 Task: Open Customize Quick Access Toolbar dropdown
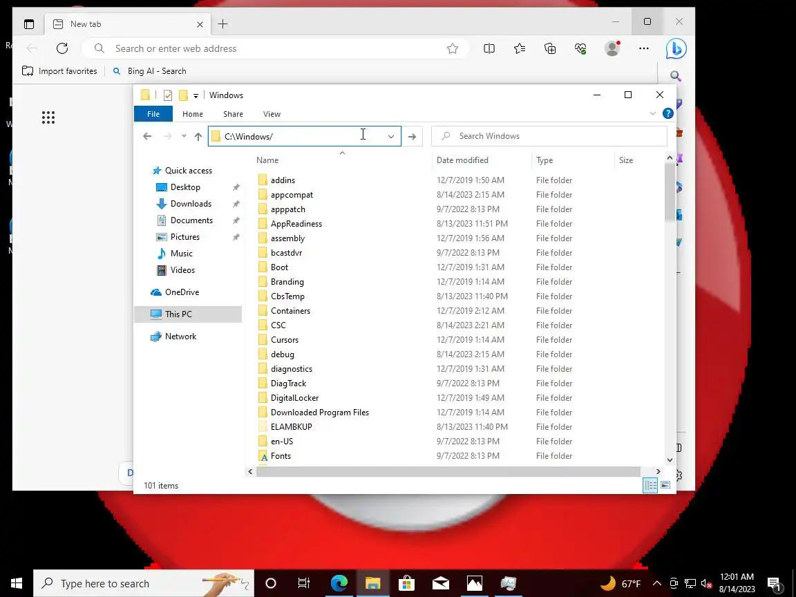(x=196, y=96)
